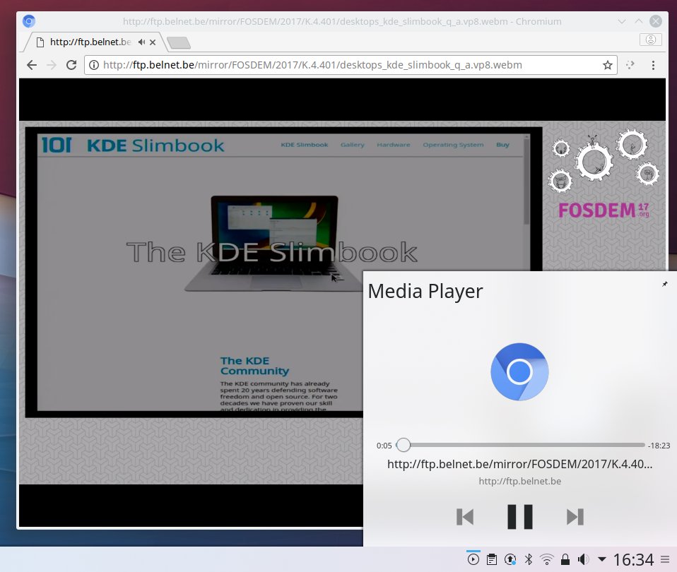
Task: Click the FOSDEM URL link in Media Player
Action: 519,464
